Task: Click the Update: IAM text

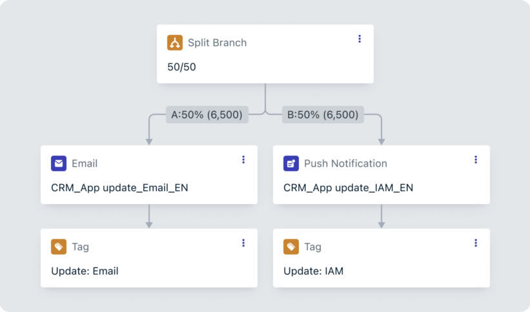Action: click(x=313, y=271)
